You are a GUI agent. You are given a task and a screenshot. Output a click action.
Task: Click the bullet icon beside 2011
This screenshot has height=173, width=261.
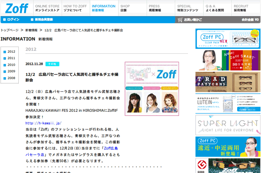tap(5, 58)
